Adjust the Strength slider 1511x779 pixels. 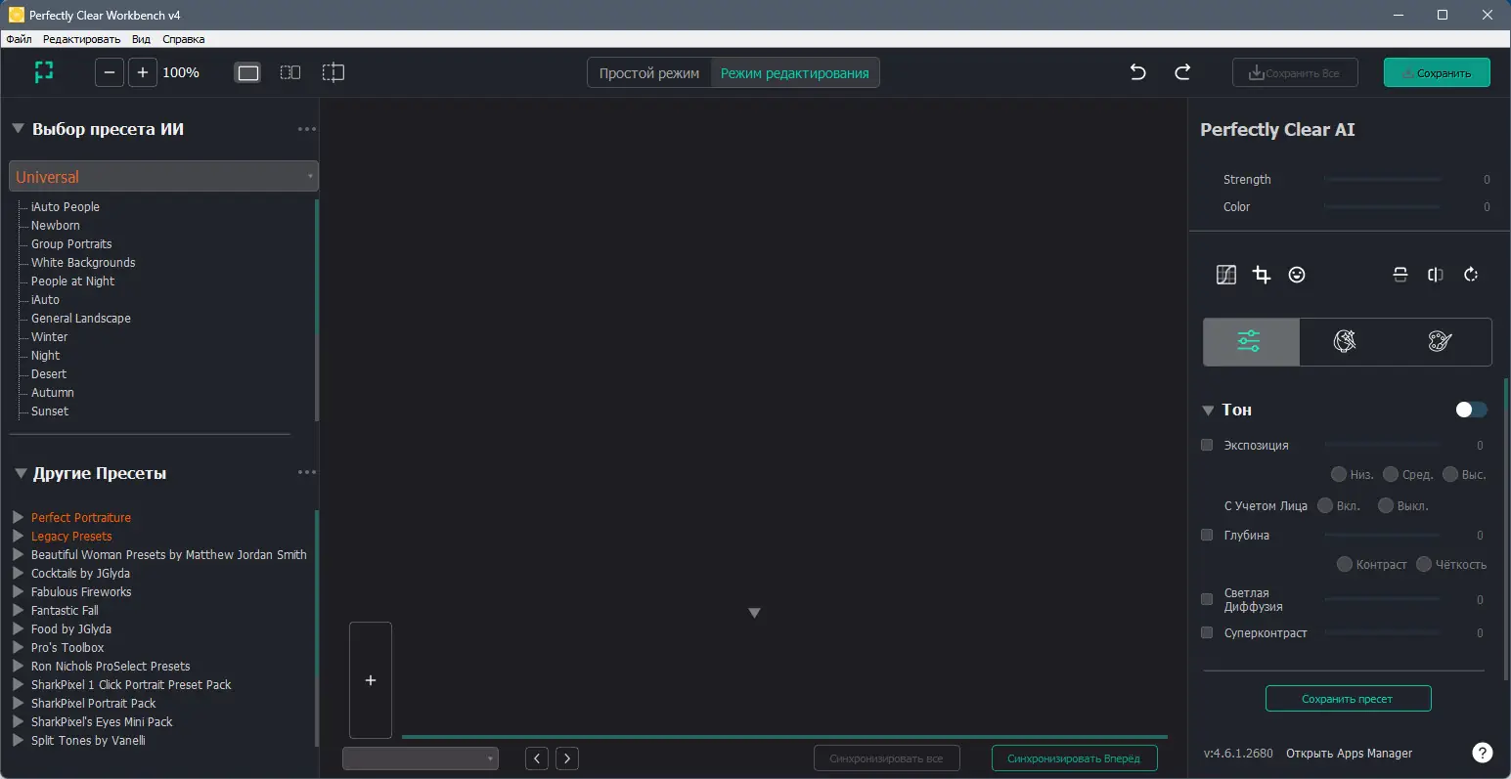point(1383,180)
